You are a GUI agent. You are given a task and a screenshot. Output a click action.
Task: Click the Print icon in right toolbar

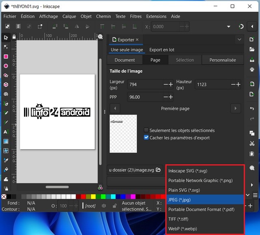252,70
